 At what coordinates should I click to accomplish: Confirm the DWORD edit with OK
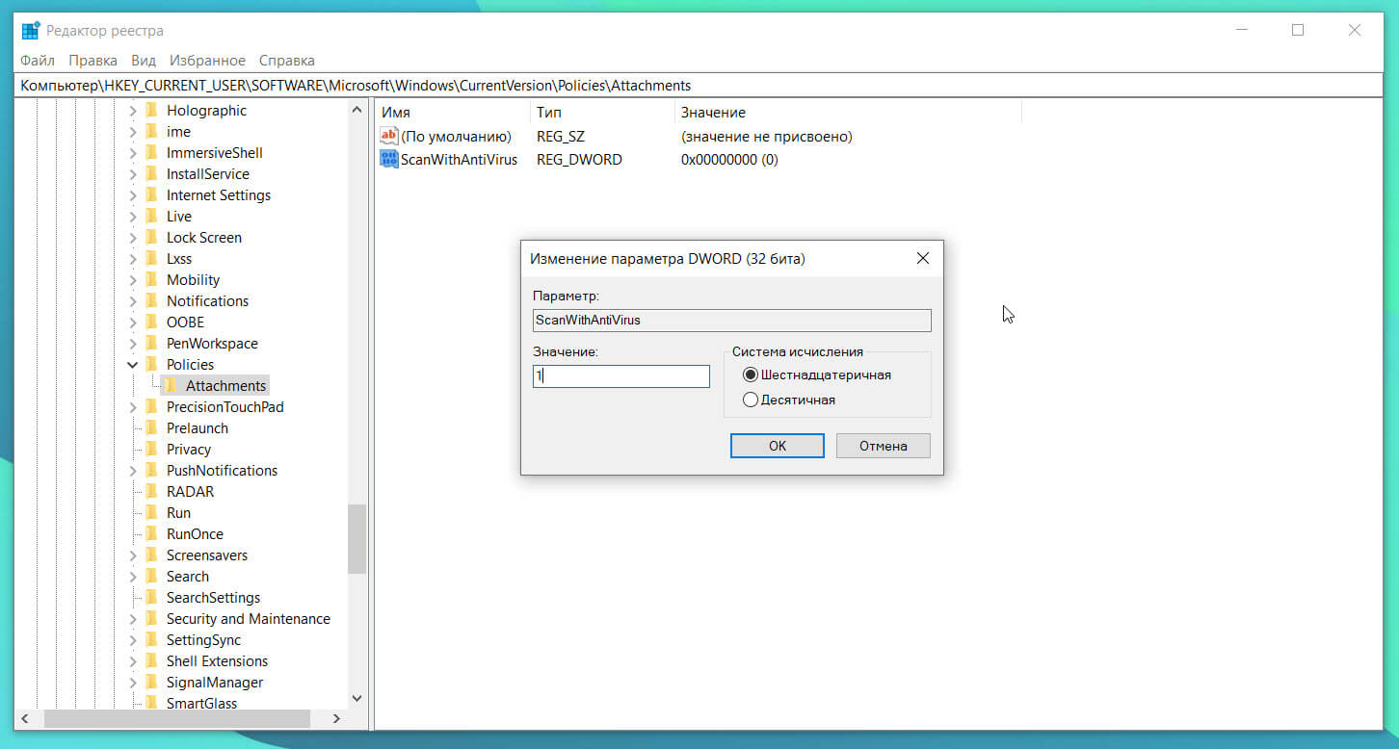pos(778,446)
